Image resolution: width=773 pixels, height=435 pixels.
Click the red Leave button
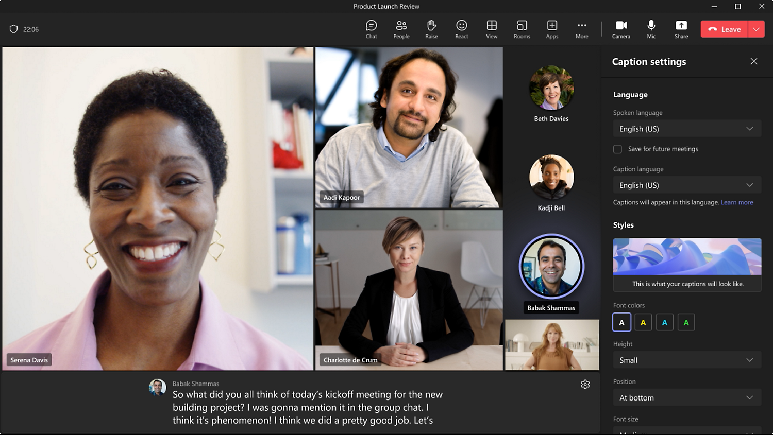[x=724, y=29]
